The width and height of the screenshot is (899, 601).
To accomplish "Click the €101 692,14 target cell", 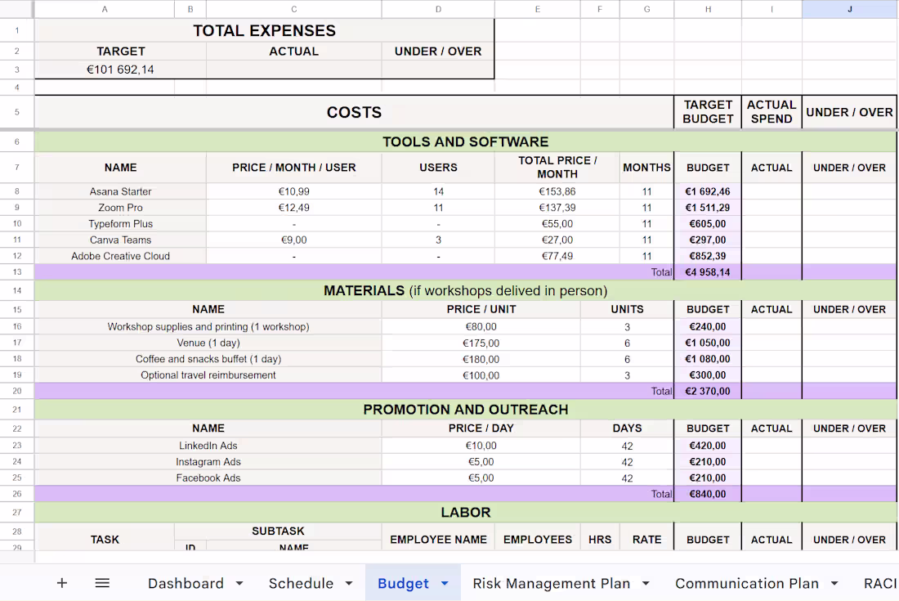I will tap(121, 70).
